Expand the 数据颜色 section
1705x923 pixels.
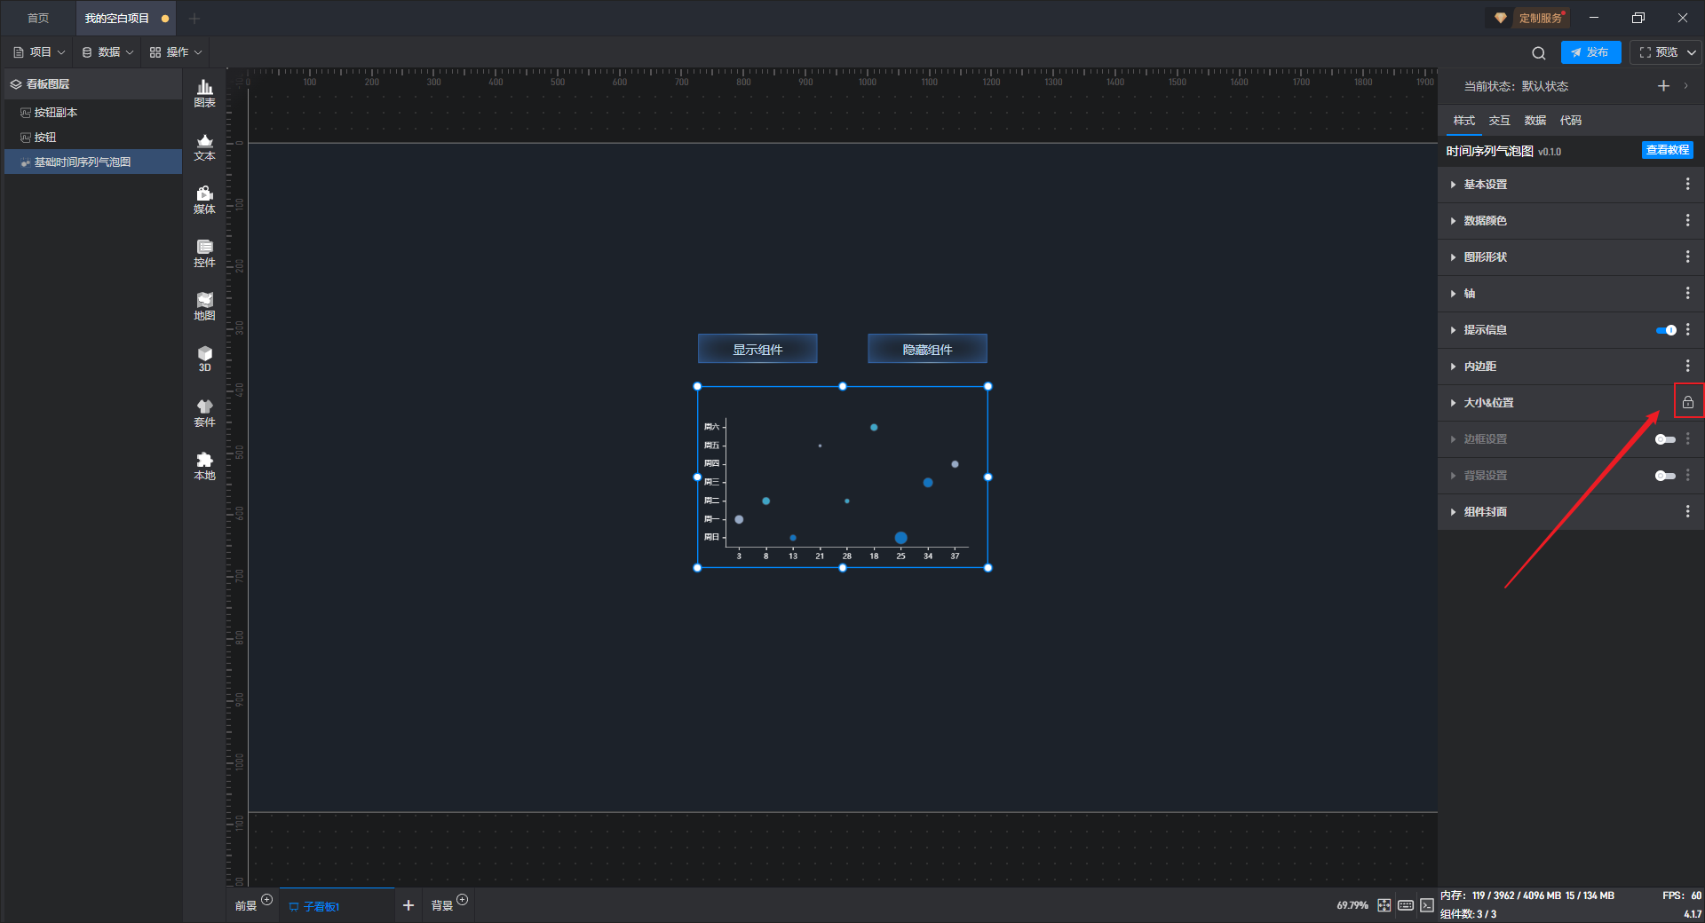1453,221
